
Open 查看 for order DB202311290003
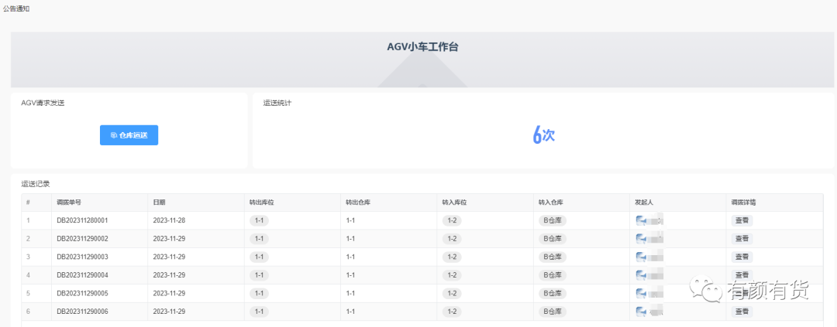(742, 257)
